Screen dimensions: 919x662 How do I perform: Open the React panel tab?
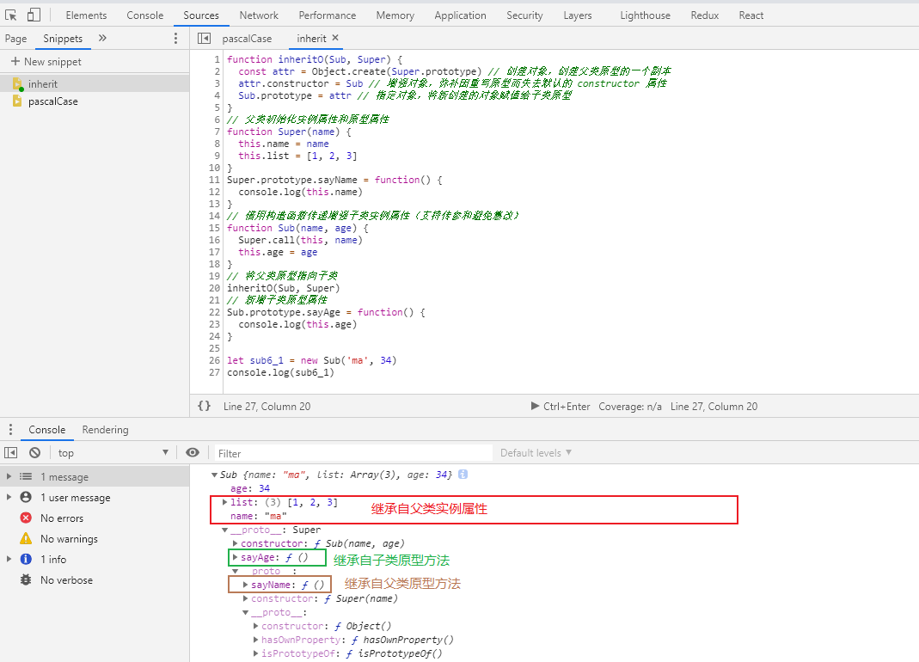point(751,15)
